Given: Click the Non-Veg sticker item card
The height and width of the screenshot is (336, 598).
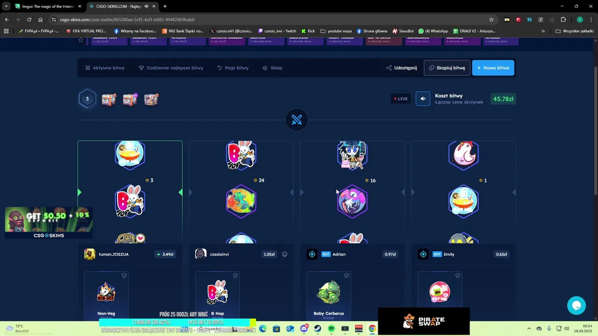Looking at the screenshot, I should coord(106,296).
